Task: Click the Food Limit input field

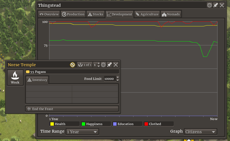Action: [x=110, y=79]
